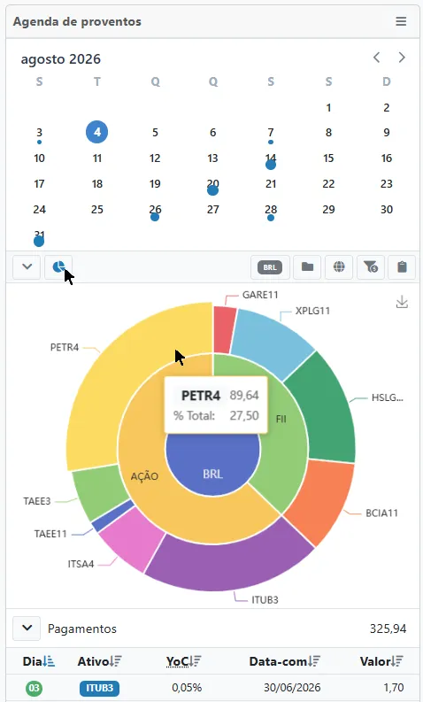Toggle the pie chart view icon
The height and width of the screenshot is (702, 423).
[58, 267]
